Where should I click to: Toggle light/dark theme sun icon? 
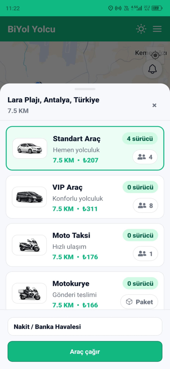(141, 29)
